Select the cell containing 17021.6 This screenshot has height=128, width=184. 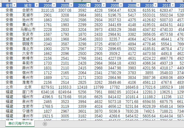tap(149, 87)
